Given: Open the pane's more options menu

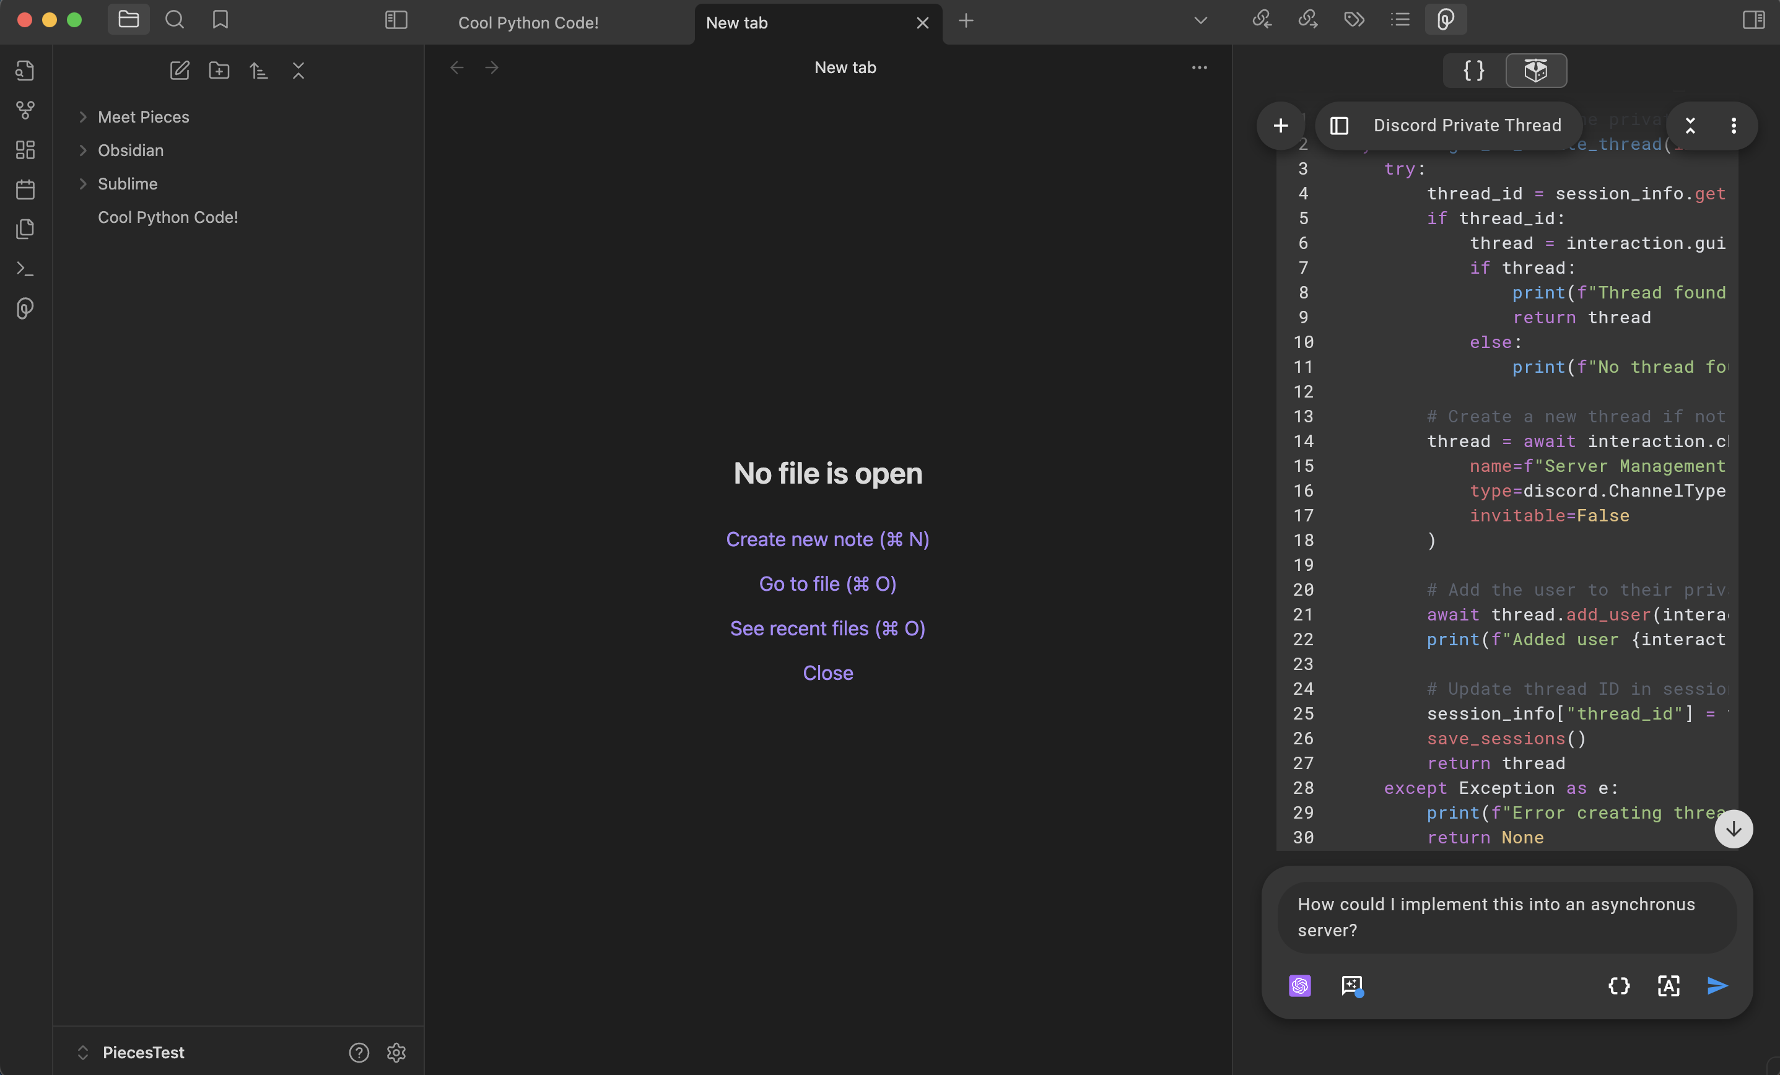Looking at the screenshot, I should 1199,67.
